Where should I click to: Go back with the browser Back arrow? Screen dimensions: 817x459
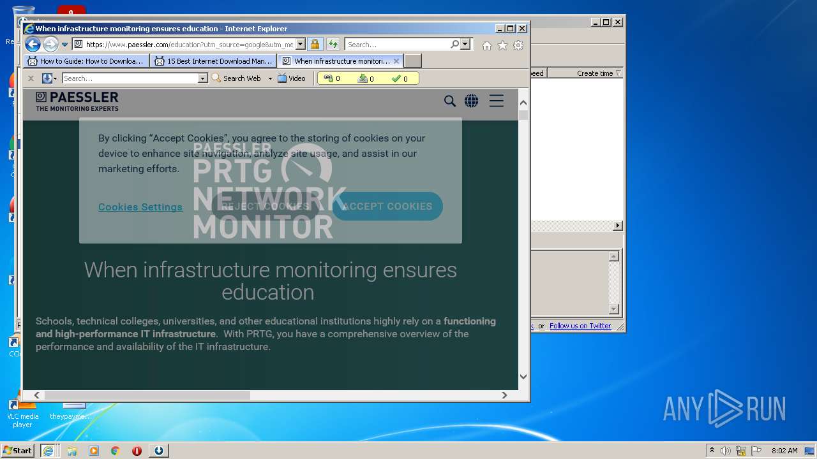pyautogui.click(x=33, y=45)
